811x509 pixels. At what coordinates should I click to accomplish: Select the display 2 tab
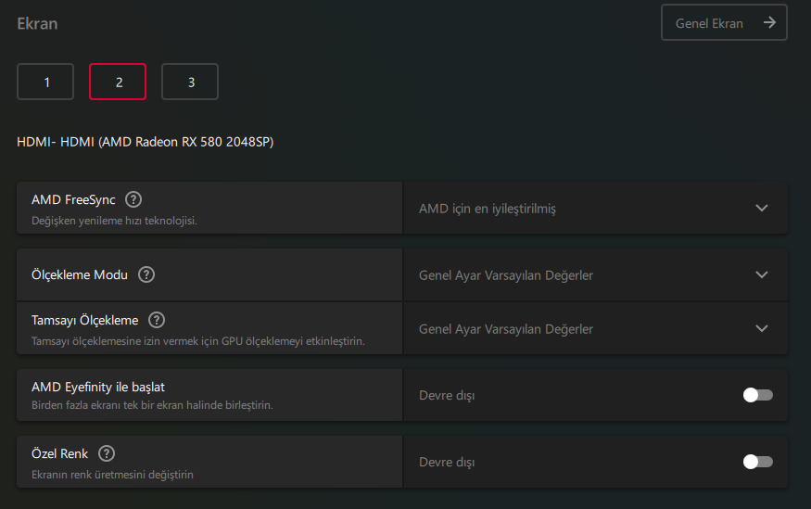point(118,82)
